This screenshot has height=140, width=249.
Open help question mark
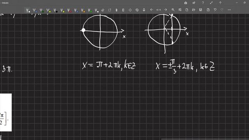(203, 3)
